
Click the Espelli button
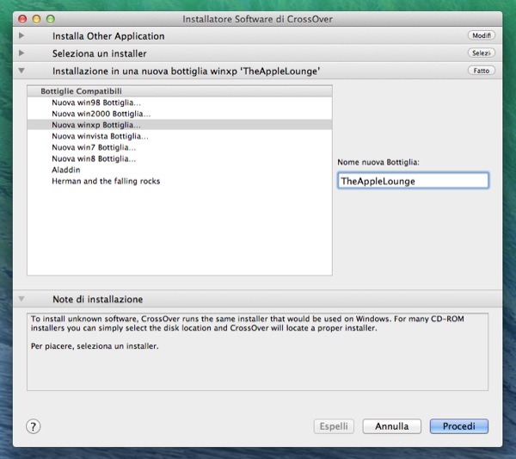pyautogui.click(x=334, y=426)
